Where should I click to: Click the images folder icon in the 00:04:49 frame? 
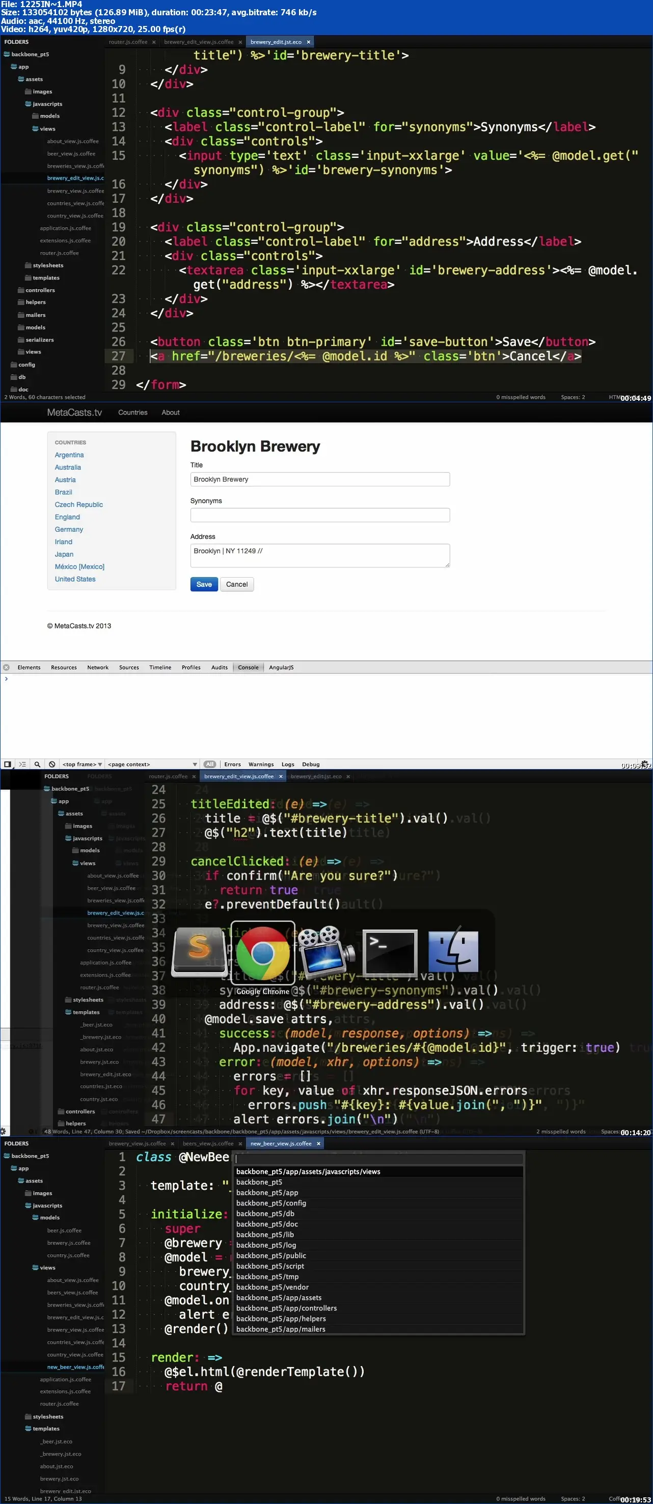(28, 92)
